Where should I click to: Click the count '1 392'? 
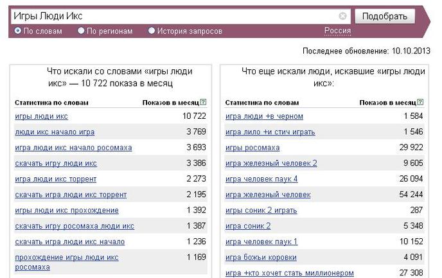click(196, 210)
